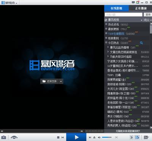The height and width of the screenshot is (141, 152).
Task: Expand the 热点资讯 category
Action: [x=106, y=24]
